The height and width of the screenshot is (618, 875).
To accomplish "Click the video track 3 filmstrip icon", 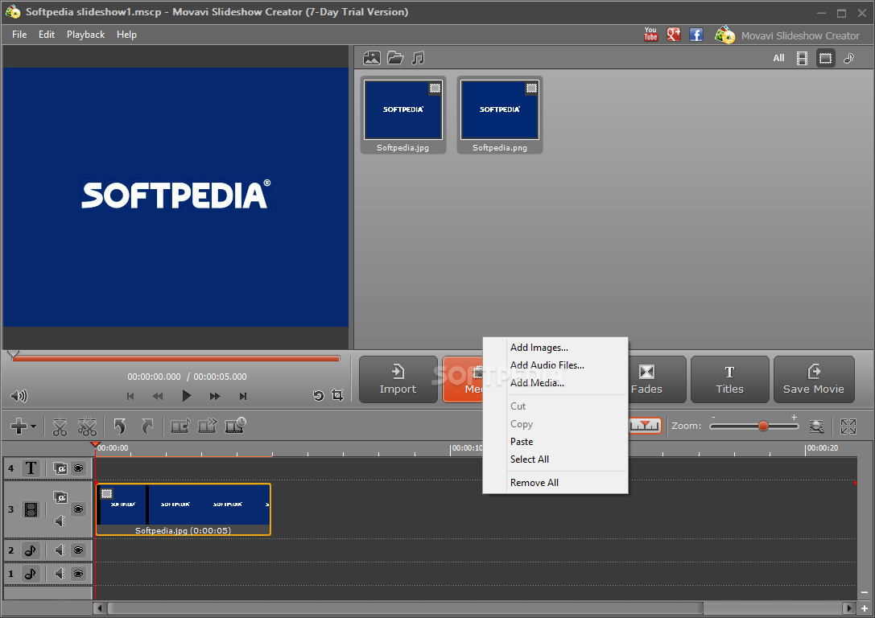I will [x=31, y=510].
